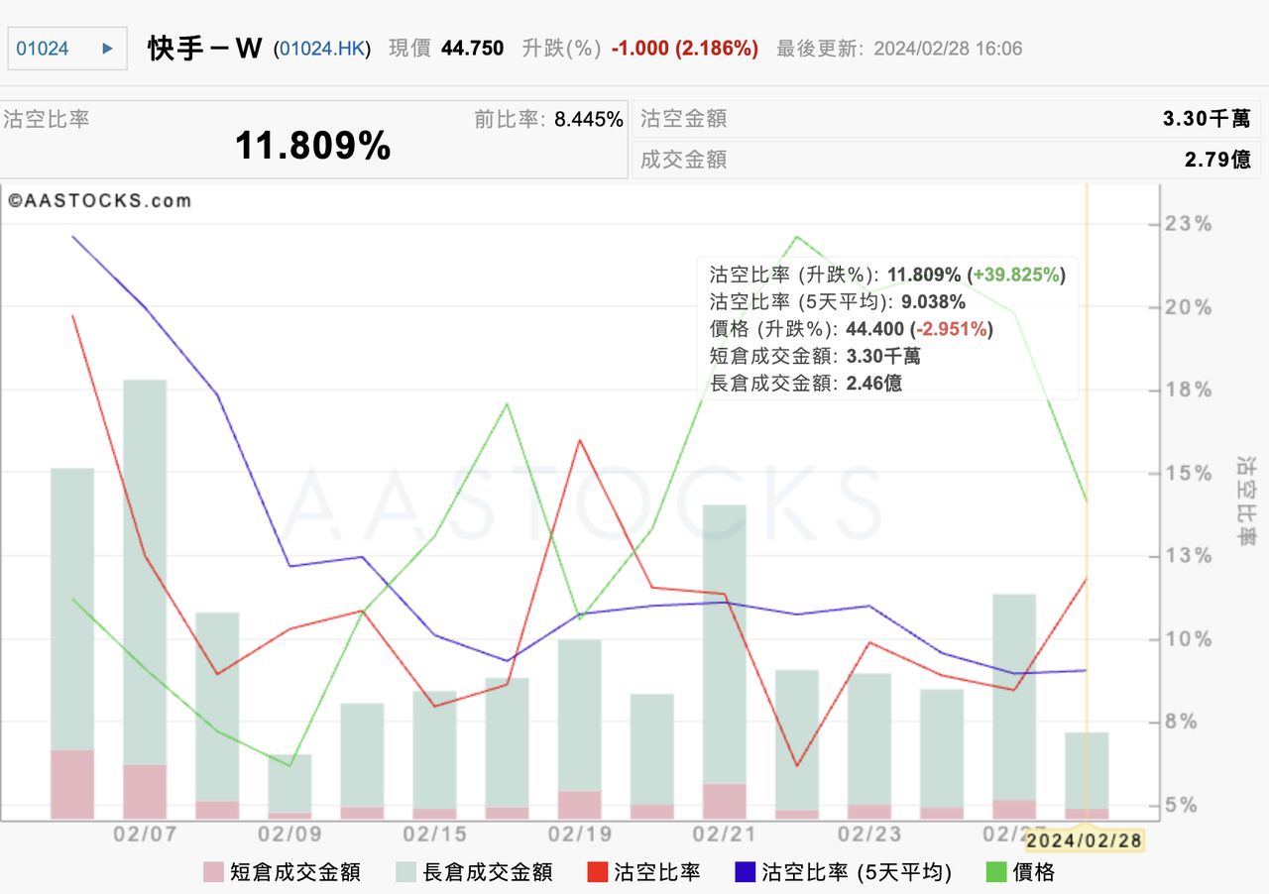Click the 沽空金額 value 3.30千萬
Viewport: 1269px width, 894px height.
(x=1207, y=119)
